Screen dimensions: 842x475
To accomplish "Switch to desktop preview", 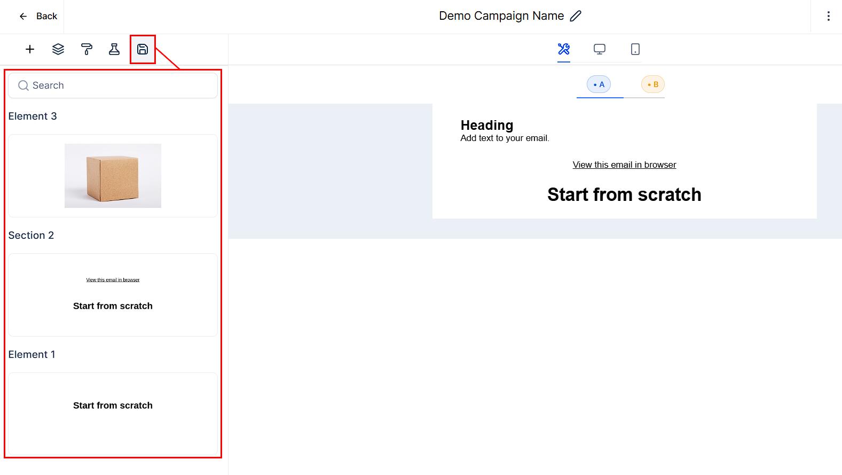I will 600,49.
